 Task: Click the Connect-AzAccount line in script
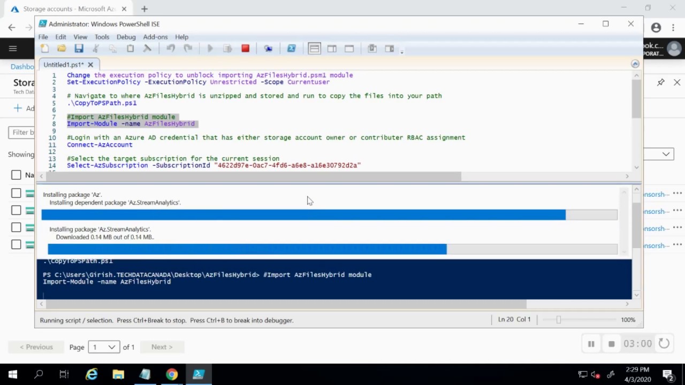(100, 144)
